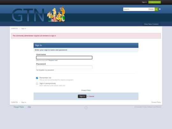Open the Forums search scope dropdown
172x129 pixels.
tap(151, 9)
